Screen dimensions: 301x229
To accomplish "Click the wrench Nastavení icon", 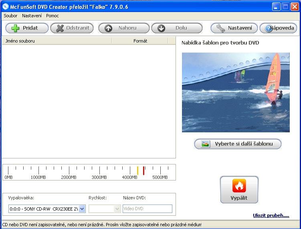I will pyautogui.click(x=220, y=28).
